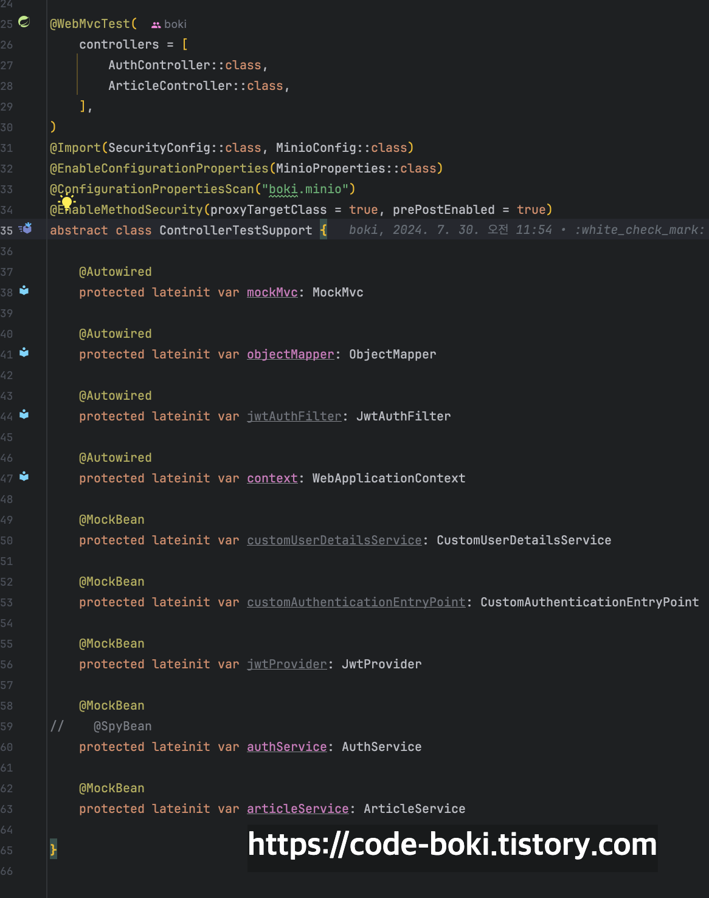
Task: Click the opening bracket after 'controllers ='
Action: (185, 44)
